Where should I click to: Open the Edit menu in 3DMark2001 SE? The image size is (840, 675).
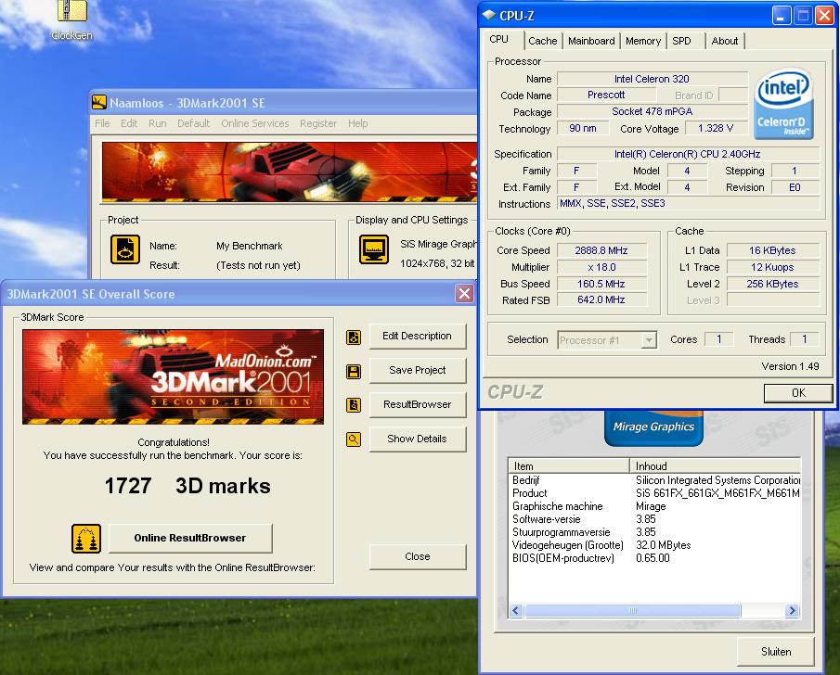pos(129,123)
